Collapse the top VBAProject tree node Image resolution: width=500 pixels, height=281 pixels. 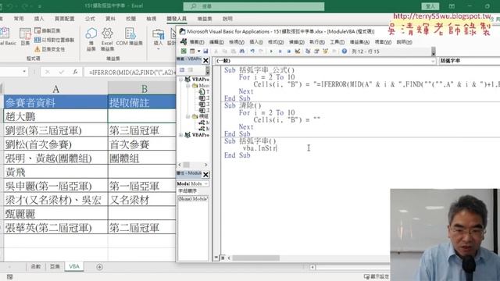click(x=180, y=80)
